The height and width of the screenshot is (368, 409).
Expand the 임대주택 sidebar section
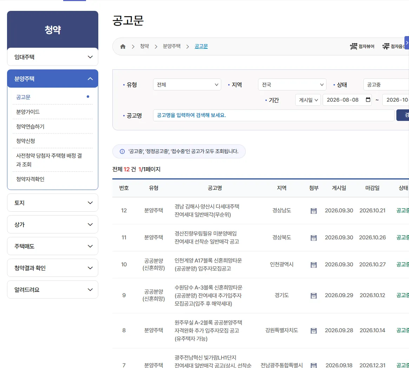coord(53,57)
